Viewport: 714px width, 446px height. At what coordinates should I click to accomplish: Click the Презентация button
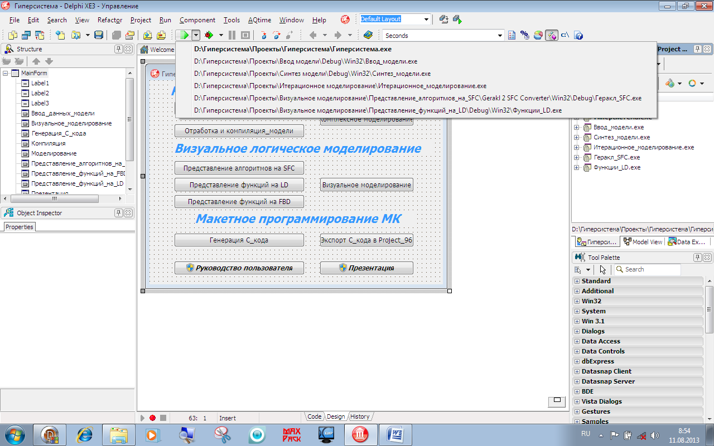coord(366,268)
